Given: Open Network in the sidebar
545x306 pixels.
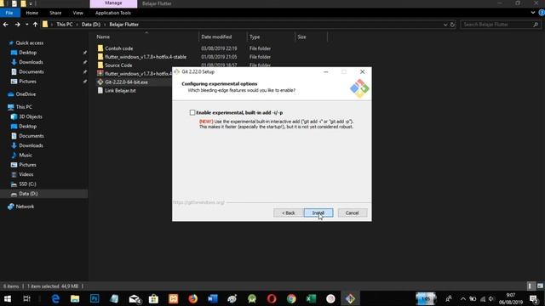Looking at the screenshot, I should point(25,207).
